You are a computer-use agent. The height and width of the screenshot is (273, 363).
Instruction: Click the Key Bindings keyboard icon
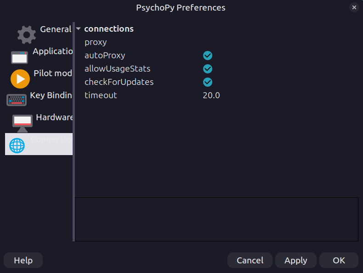pos(17,100)
